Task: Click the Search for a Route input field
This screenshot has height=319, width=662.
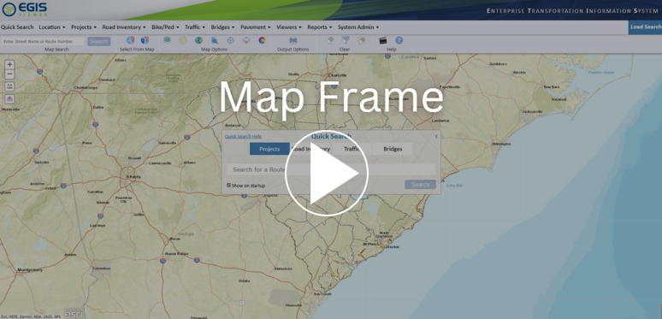Action: (331, 169)
